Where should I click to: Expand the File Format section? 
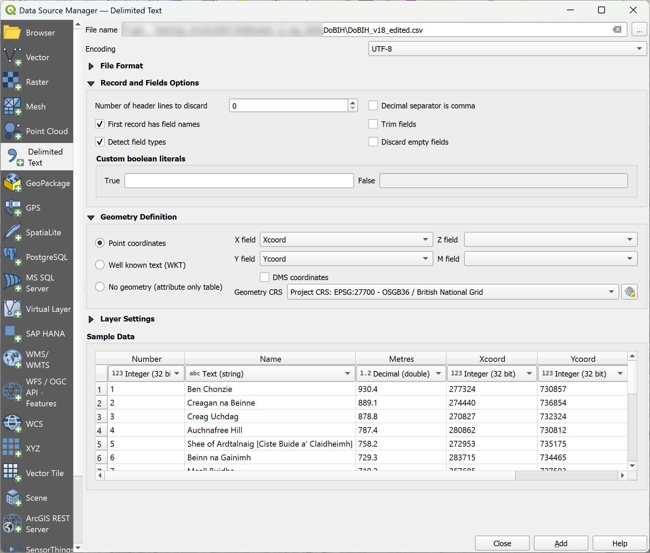click(91, 66)
